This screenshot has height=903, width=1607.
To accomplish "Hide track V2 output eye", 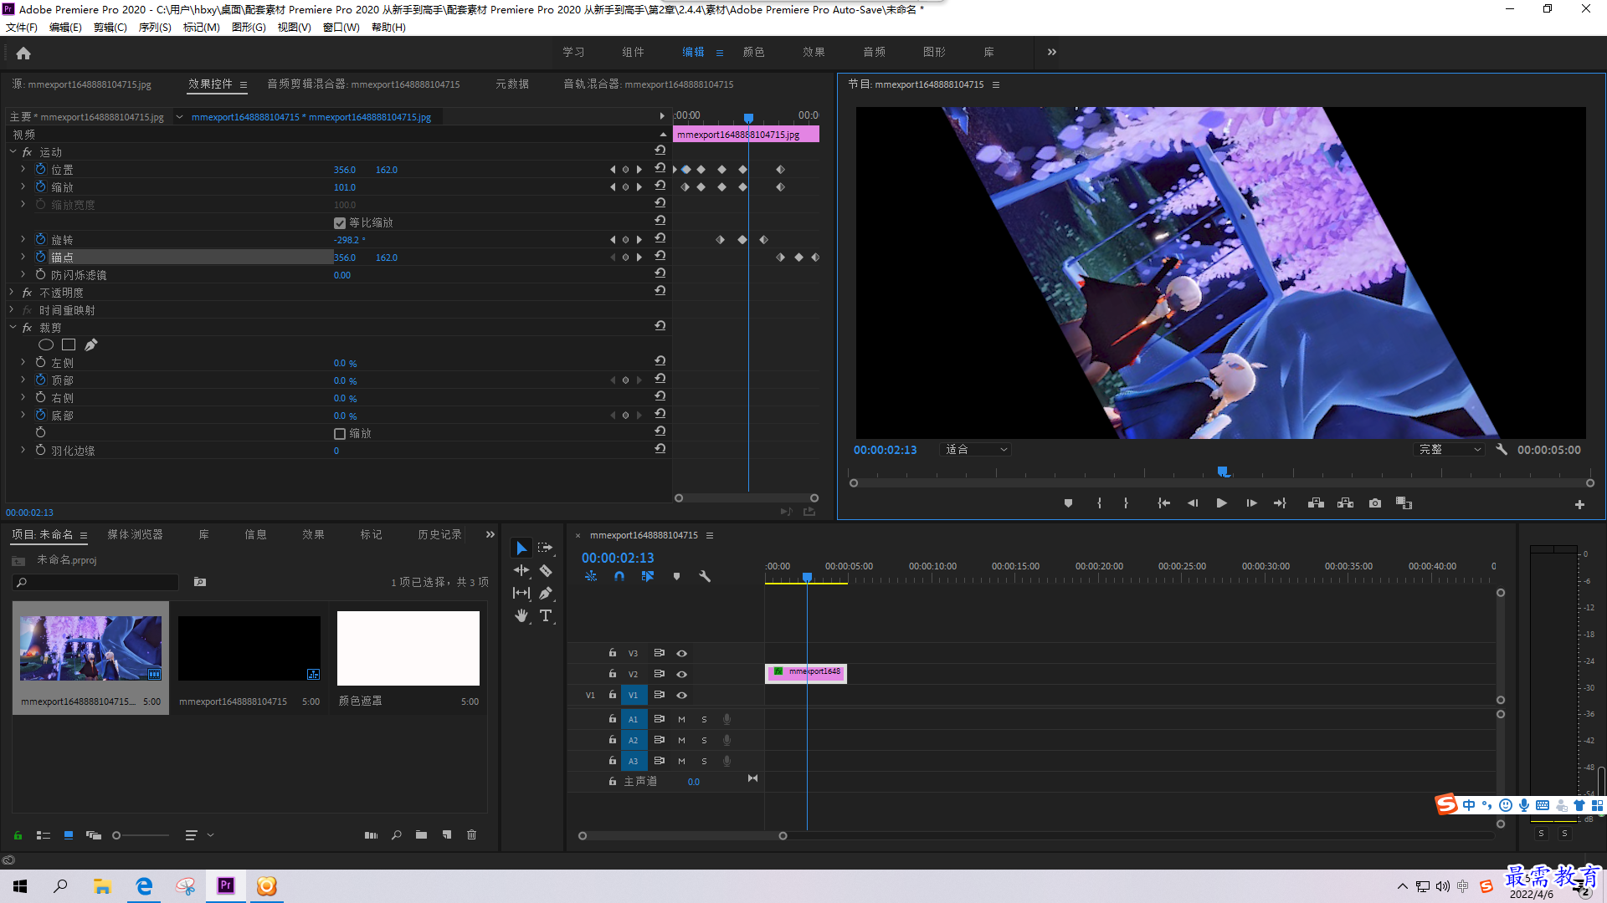I will pyautogui.click(x=681, y=674).
